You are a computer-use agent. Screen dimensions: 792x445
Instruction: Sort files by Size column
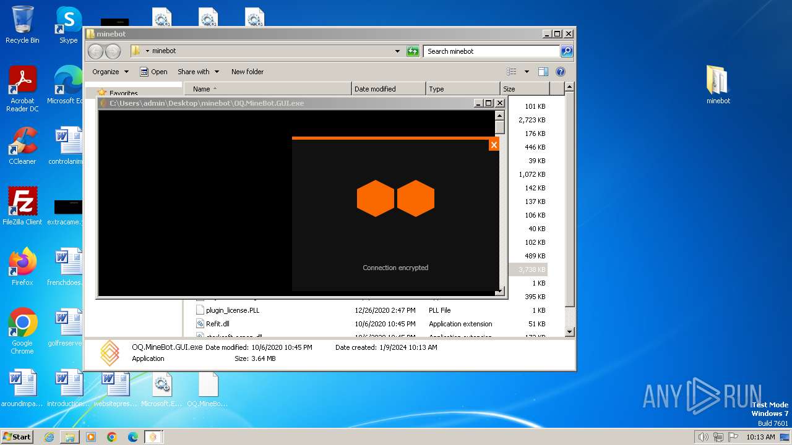point(525,89)
